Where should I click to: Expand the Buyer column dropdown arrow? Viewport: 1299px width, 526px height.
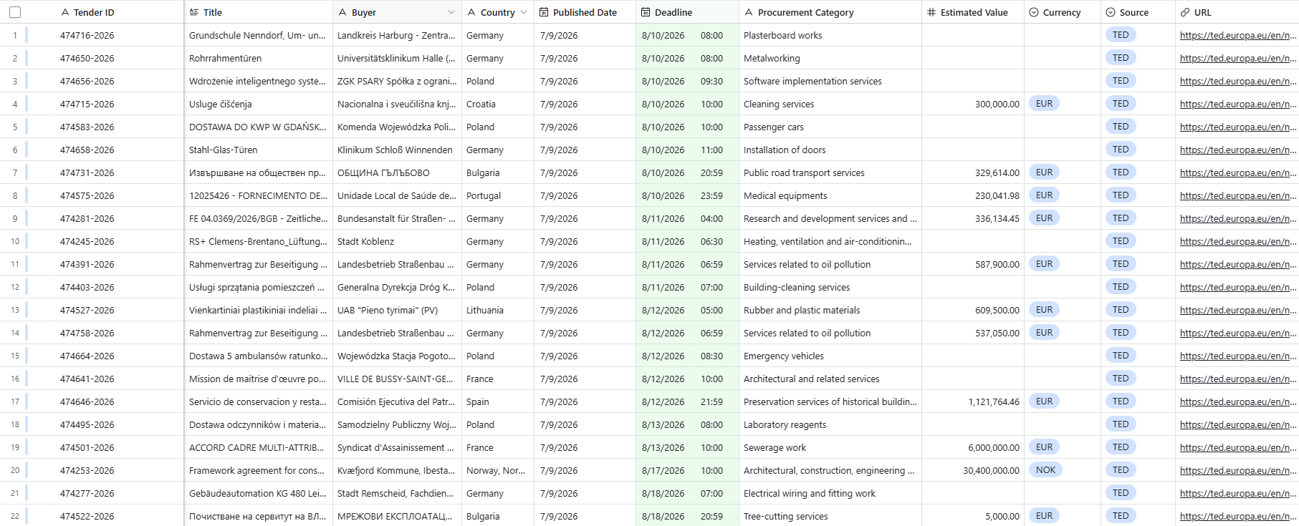451,12
